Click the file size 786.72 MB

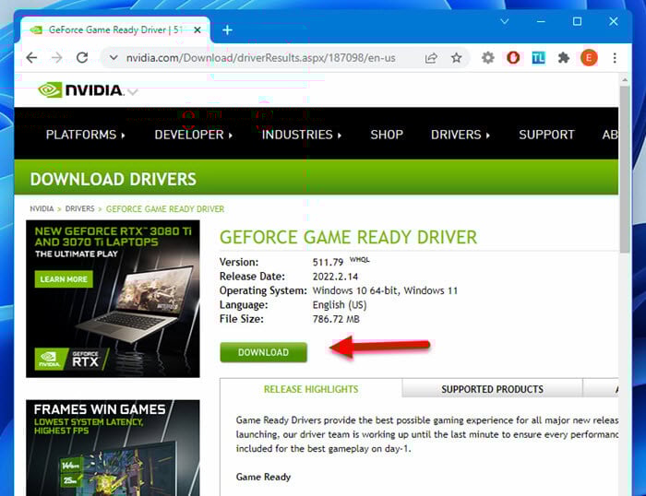click(336, 319)
